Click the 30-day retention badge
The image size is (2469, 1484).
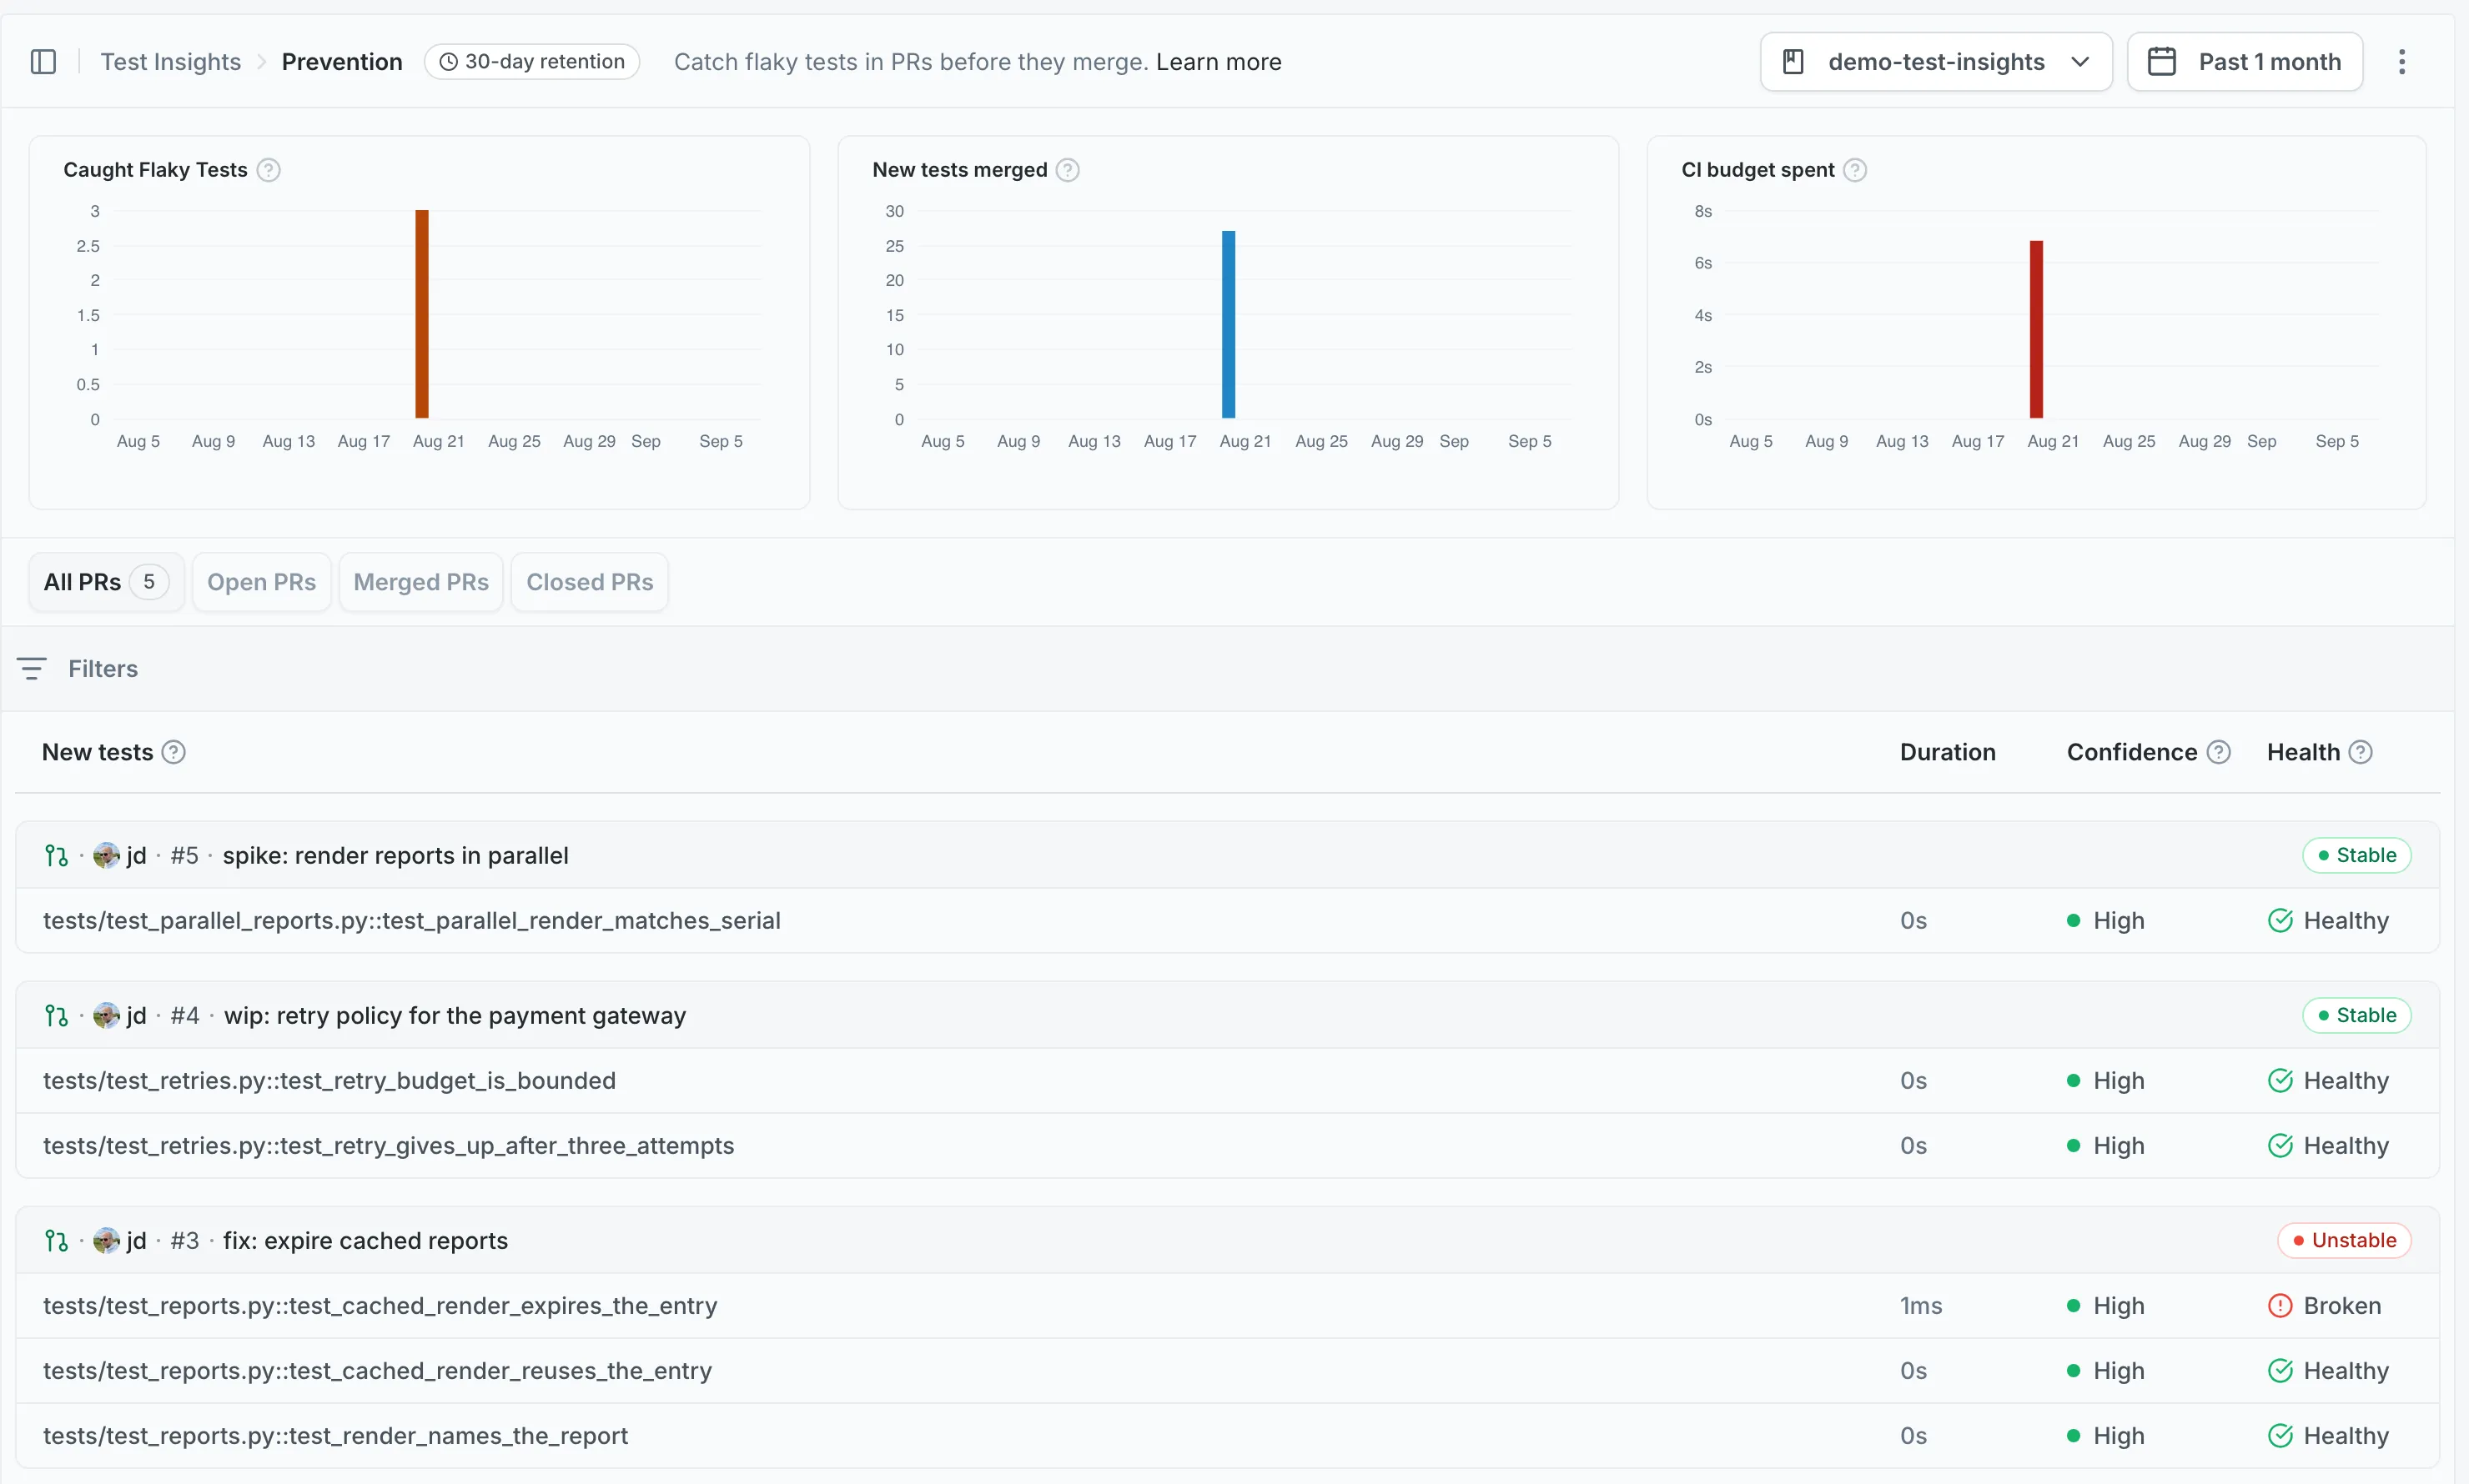point(532,62)
